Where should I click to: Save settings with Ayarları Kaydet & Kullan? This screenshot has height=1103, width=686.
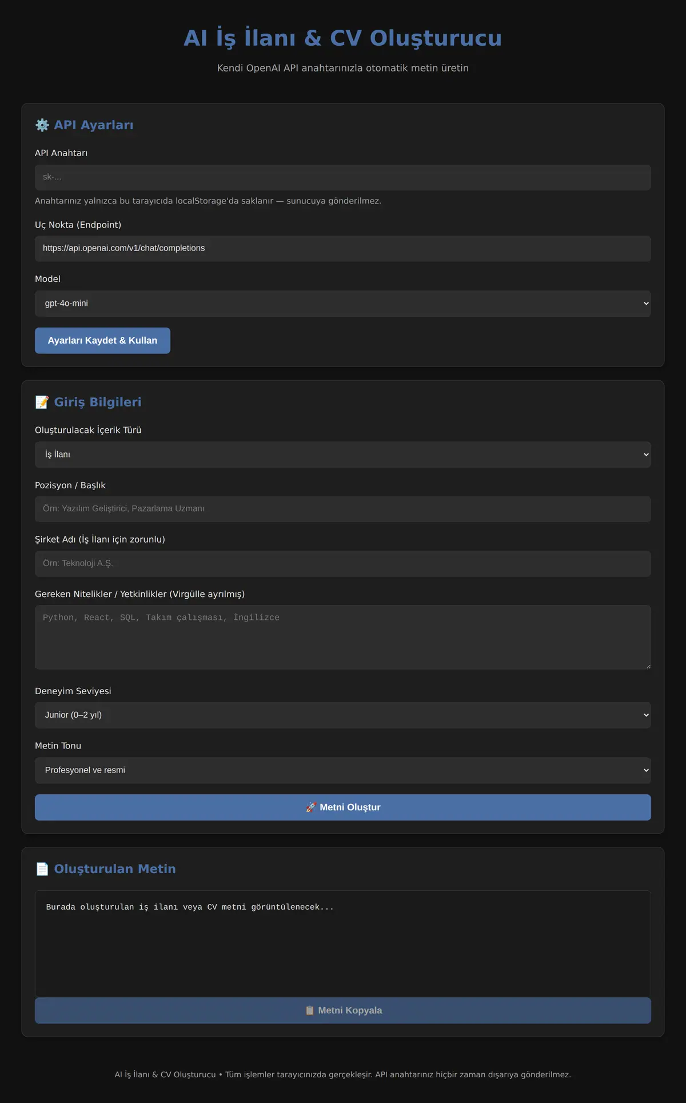coord(102,341)
